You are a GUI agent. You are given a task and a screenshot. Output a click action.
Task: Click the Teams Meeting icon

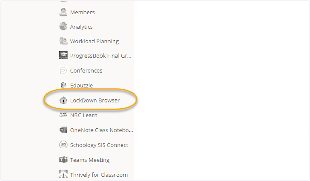[63, 160]
